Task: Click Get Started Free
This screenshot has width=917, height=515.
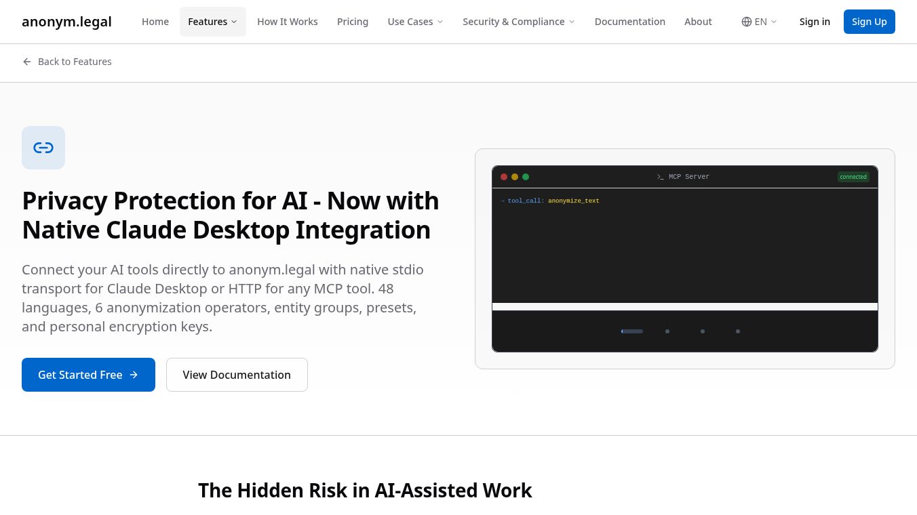Action: pyautogui.click(x=88, y=375)
